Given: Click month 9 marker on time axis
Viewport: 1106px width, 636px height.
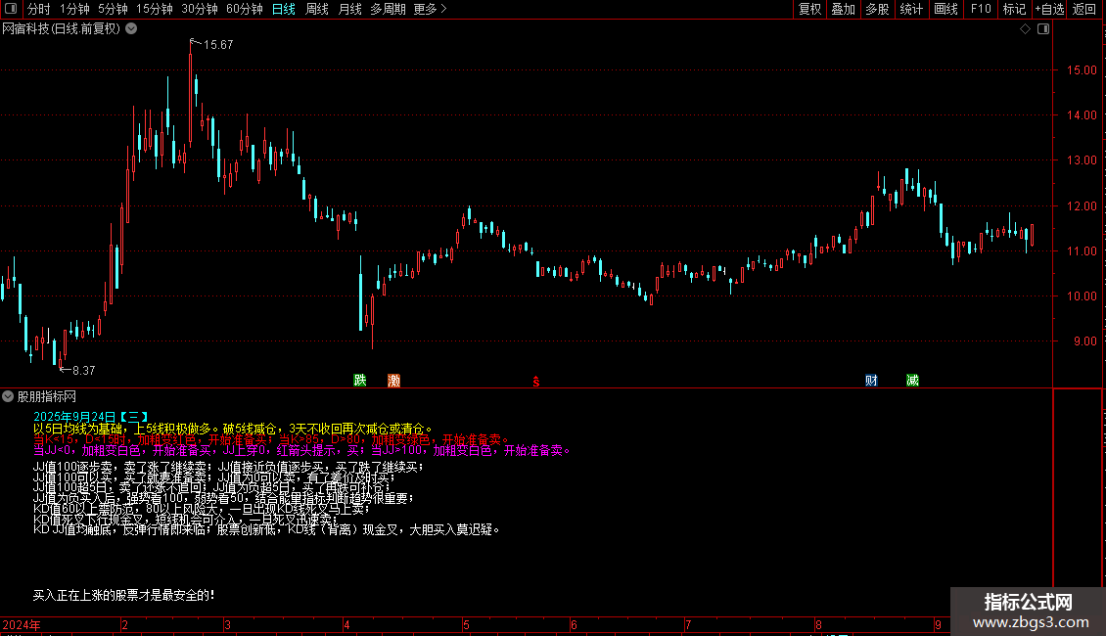Looking at the screenshot, I should click(938, 624).
